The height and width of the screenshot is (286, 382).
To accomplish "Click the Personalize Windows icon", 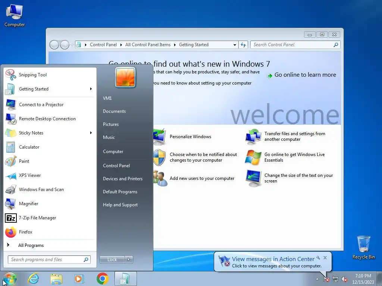I will tap(160, 137).
